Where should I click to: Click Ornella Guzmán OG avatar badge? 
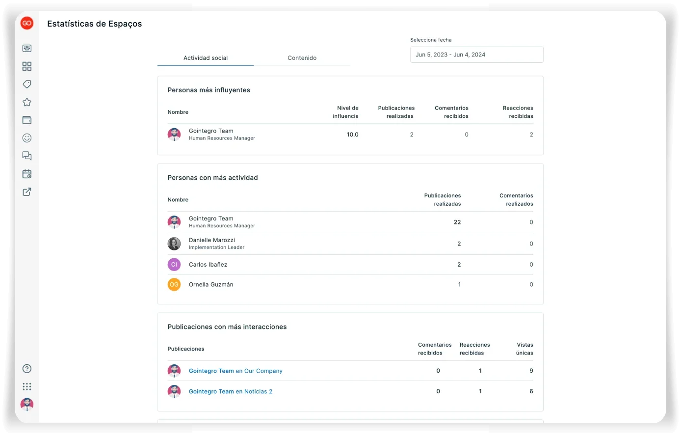(x=174, y=284)
